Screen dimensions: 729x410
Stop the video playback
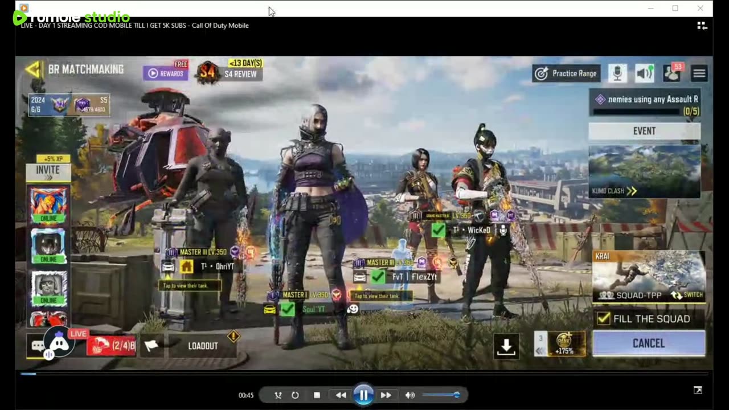317,395
